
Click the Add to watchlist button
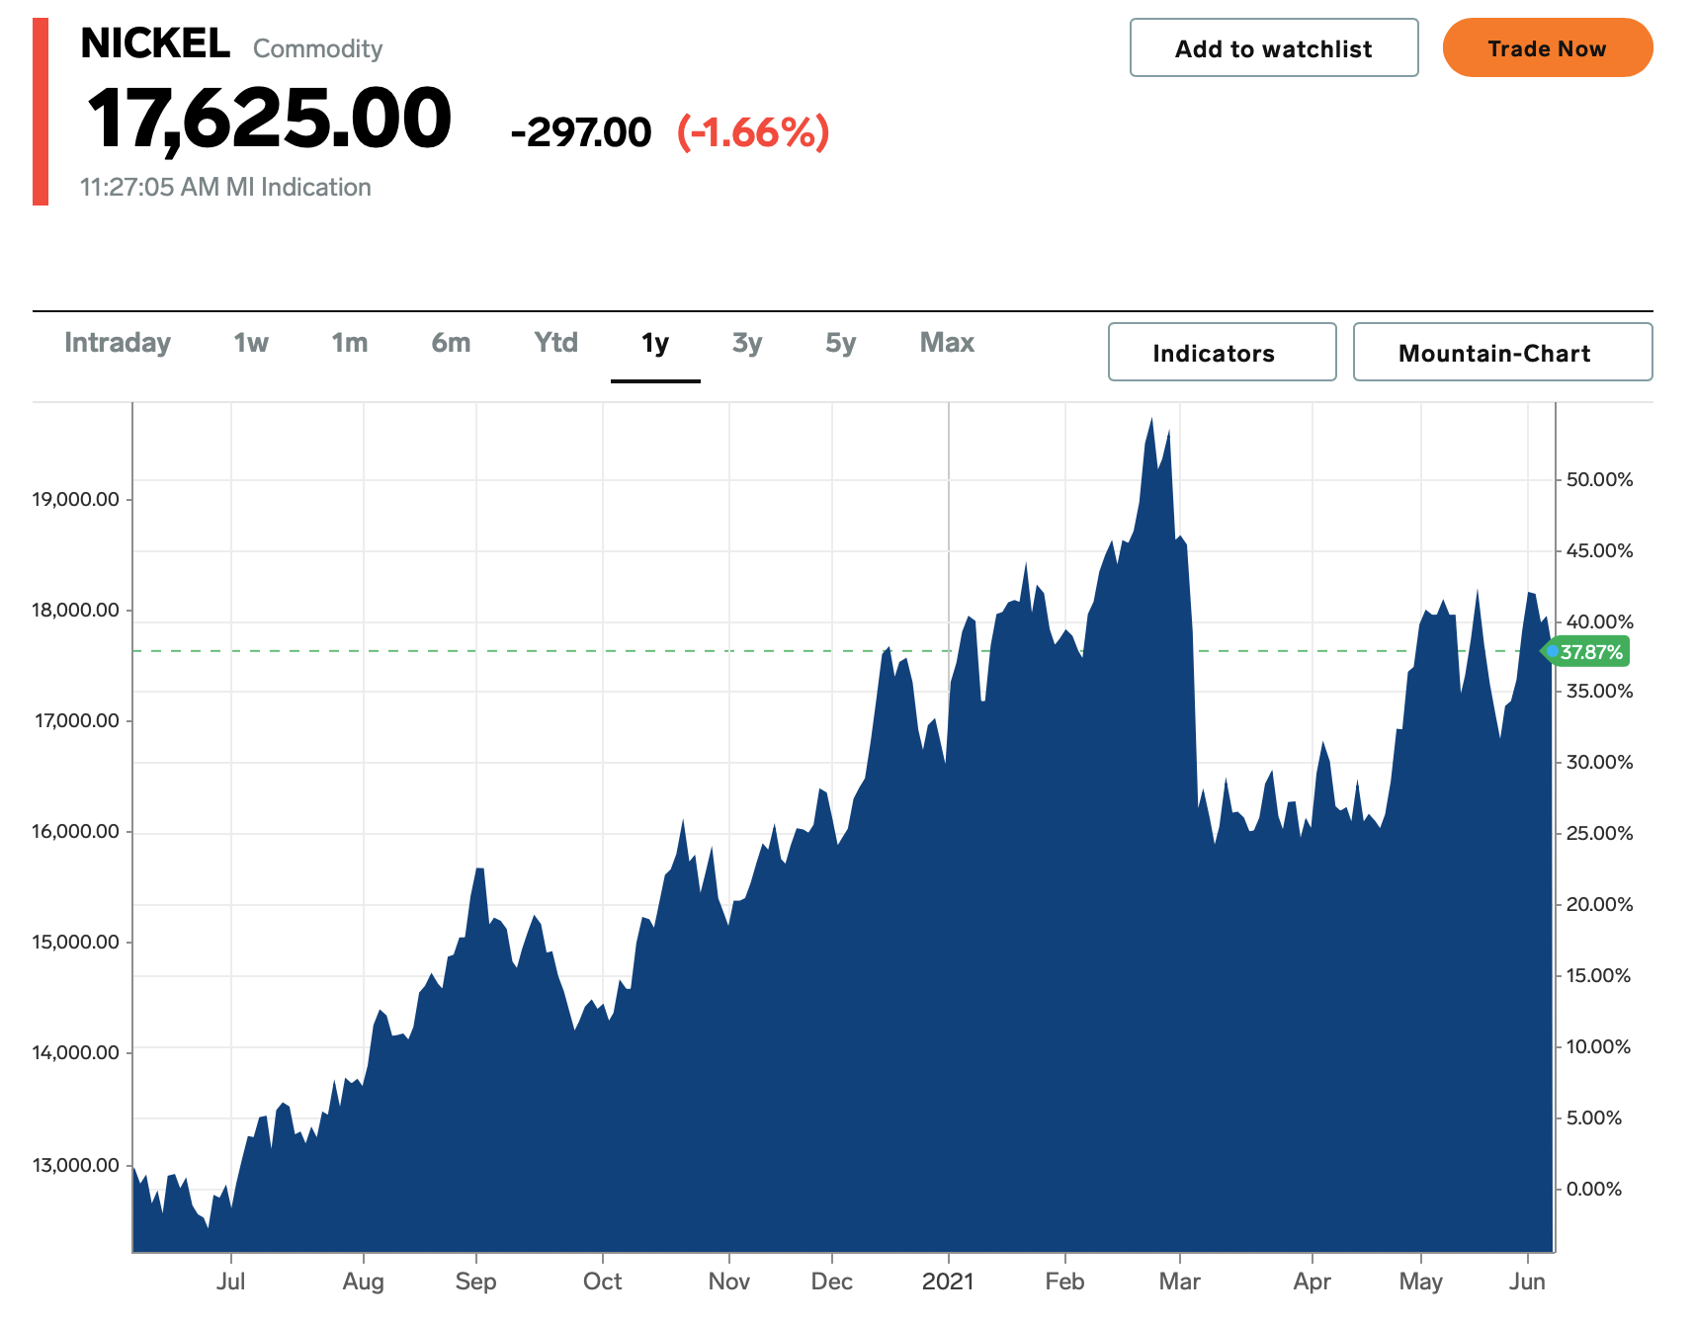(x=1274, y=47)
